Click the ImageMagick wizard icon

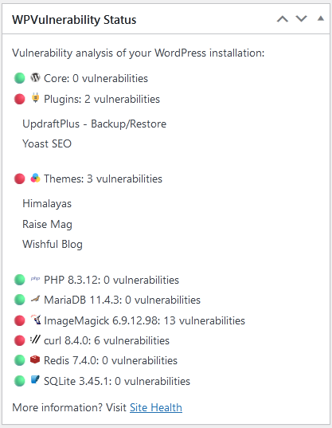(36, 320)
